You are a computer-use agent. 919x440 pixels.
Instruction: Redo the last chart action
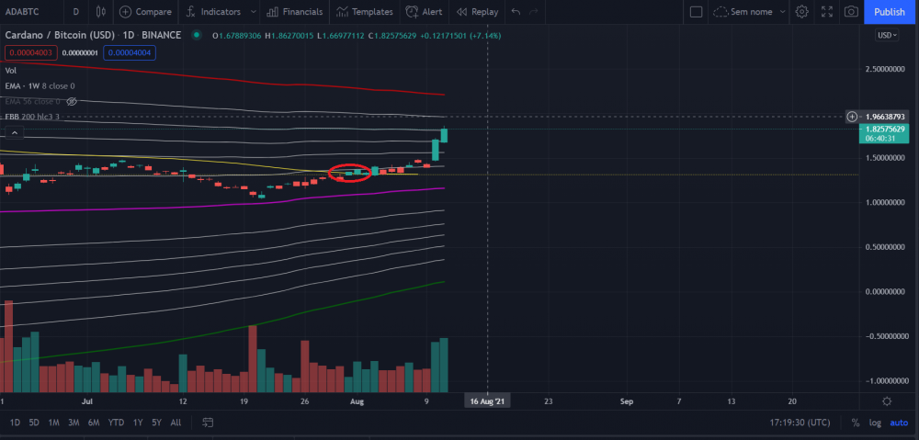(533, 12)
